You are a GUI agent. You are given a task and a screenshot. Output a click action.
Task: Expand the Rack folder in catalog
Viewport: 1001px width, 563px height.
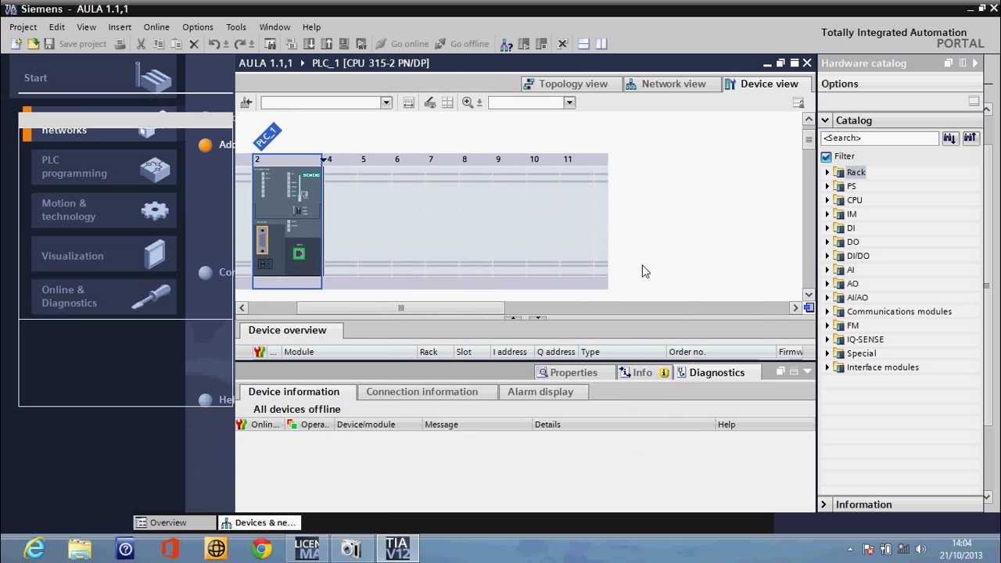tap(827, 172)
